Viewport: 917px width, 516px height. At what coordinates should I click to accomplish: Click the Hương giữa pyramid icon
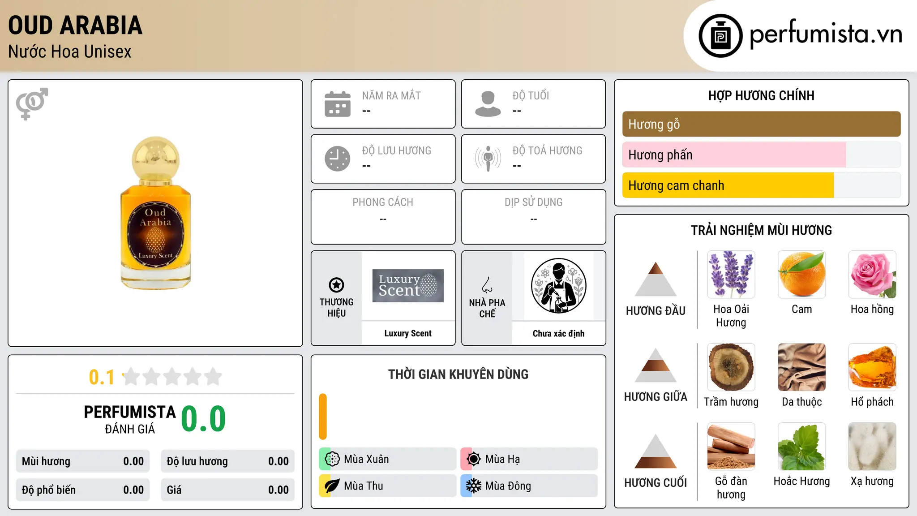(656, 365)
